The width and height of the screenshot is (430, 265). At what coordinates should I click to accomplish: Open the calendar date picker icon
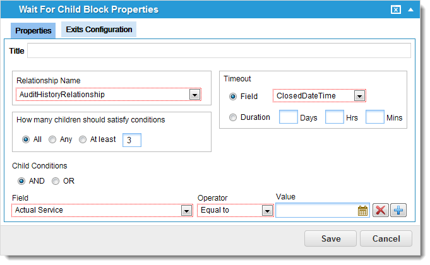click(362, 211)
